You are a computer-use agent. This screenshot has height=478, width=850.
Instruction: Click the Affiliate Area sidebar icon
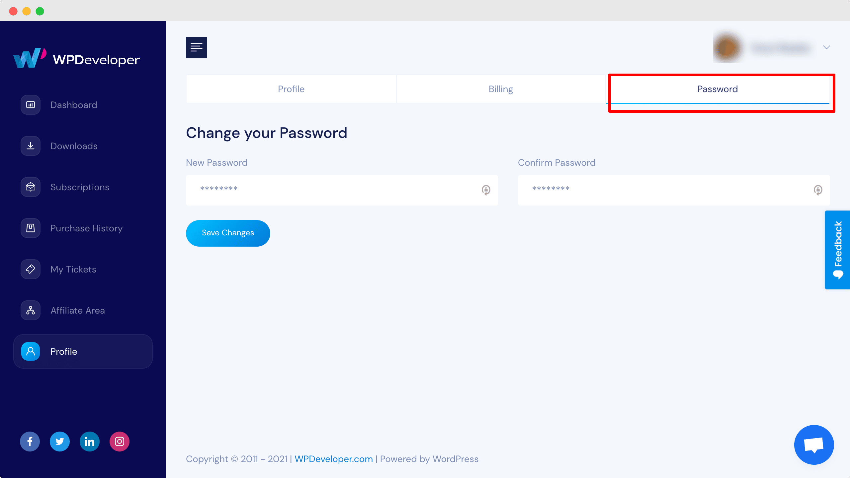point(30,310)
